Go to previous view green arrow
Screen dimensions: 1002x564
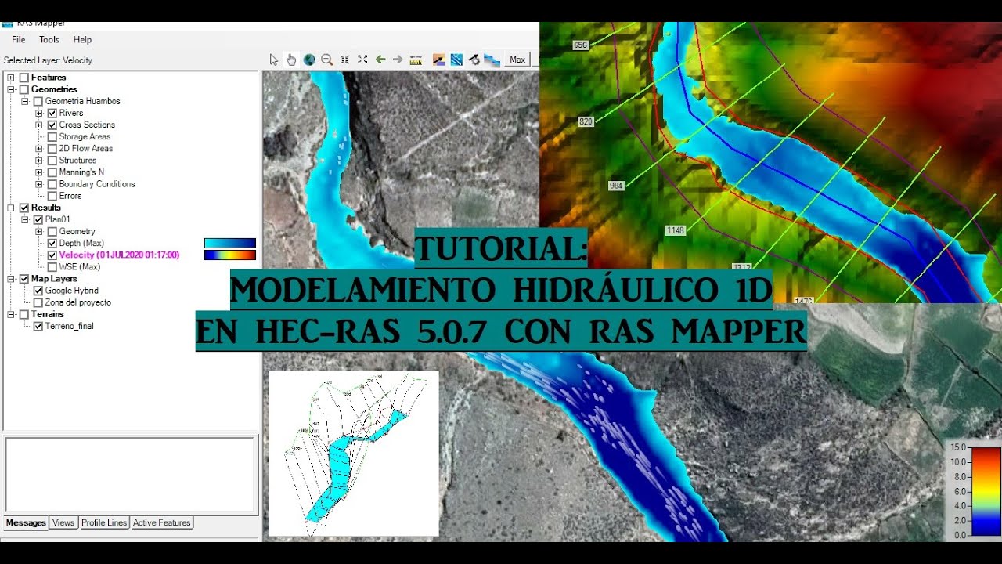click(x=380, y=60)
